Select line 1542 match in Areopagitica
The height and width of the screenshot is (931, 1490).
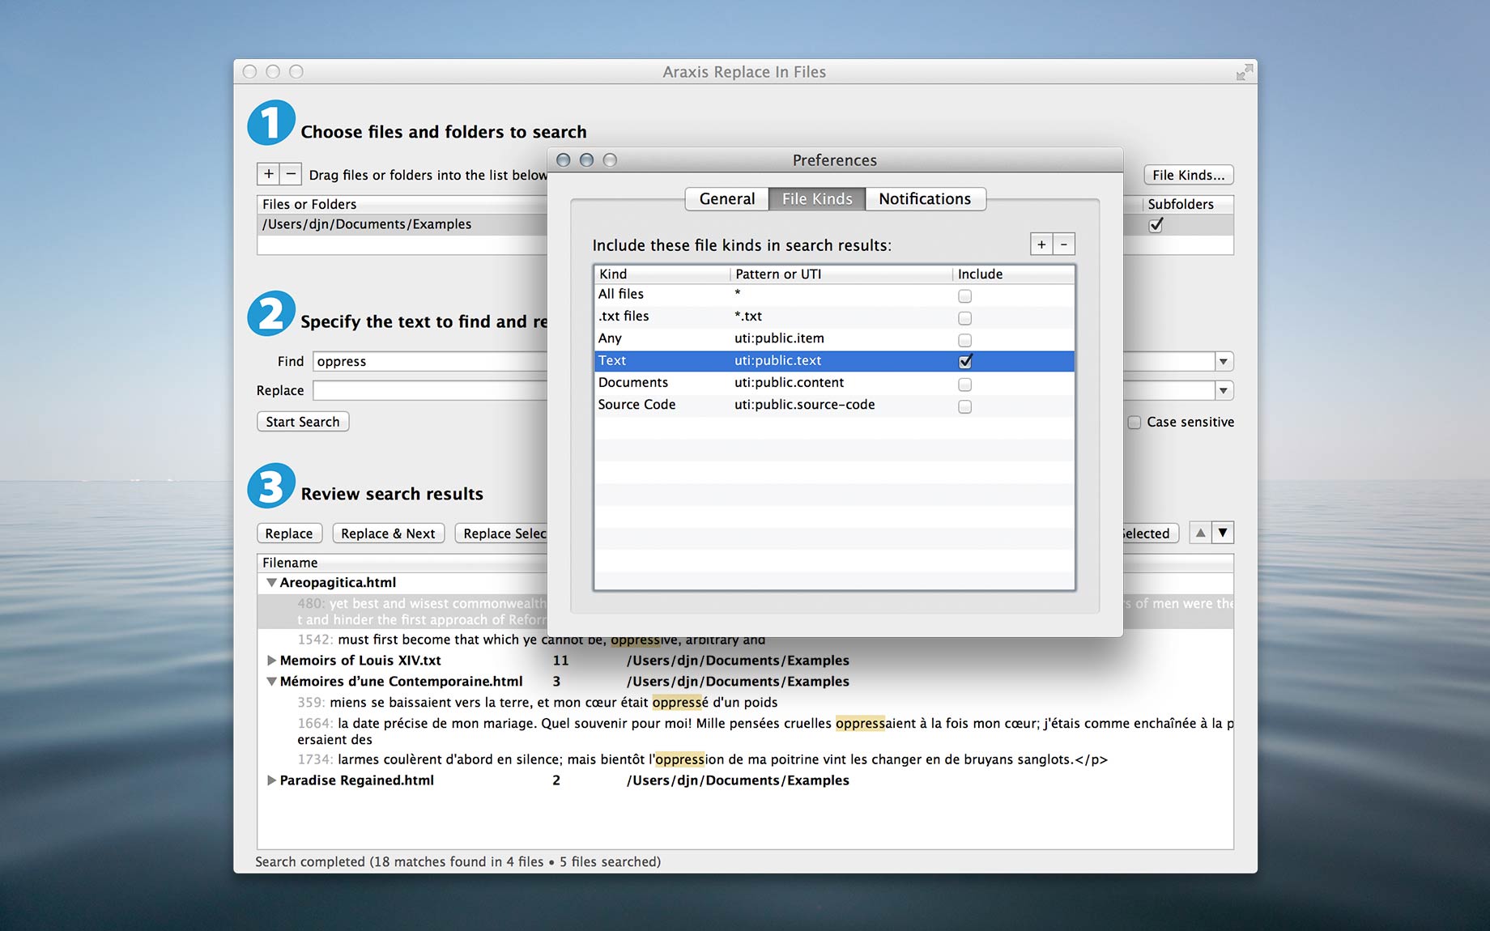click(530, 640)
